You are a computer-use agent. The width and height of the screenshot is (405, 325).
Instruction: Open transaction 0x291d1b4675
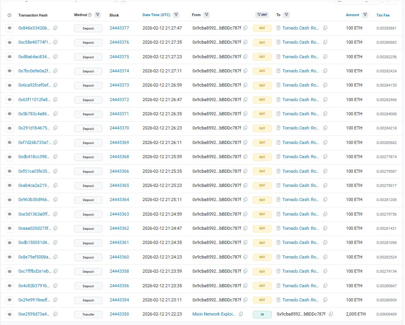(34, 128)
